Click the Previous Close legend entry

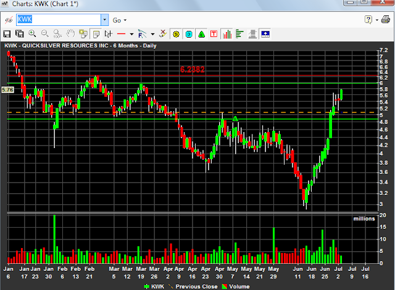coord(193,286)
